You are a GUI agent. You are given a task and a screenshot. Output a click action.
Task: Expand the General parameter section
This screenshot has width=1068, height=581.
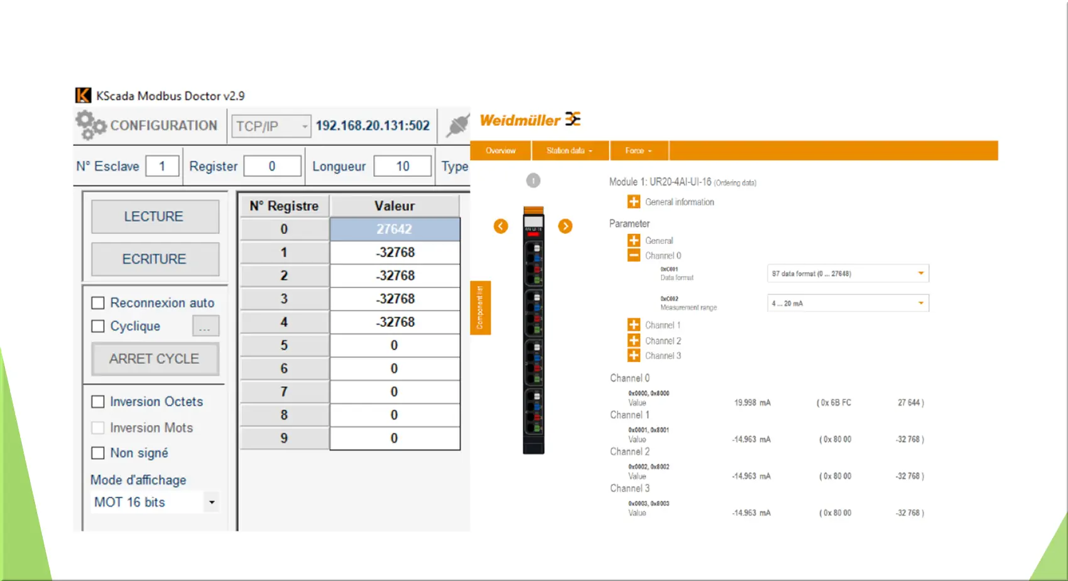pos(634,240)
